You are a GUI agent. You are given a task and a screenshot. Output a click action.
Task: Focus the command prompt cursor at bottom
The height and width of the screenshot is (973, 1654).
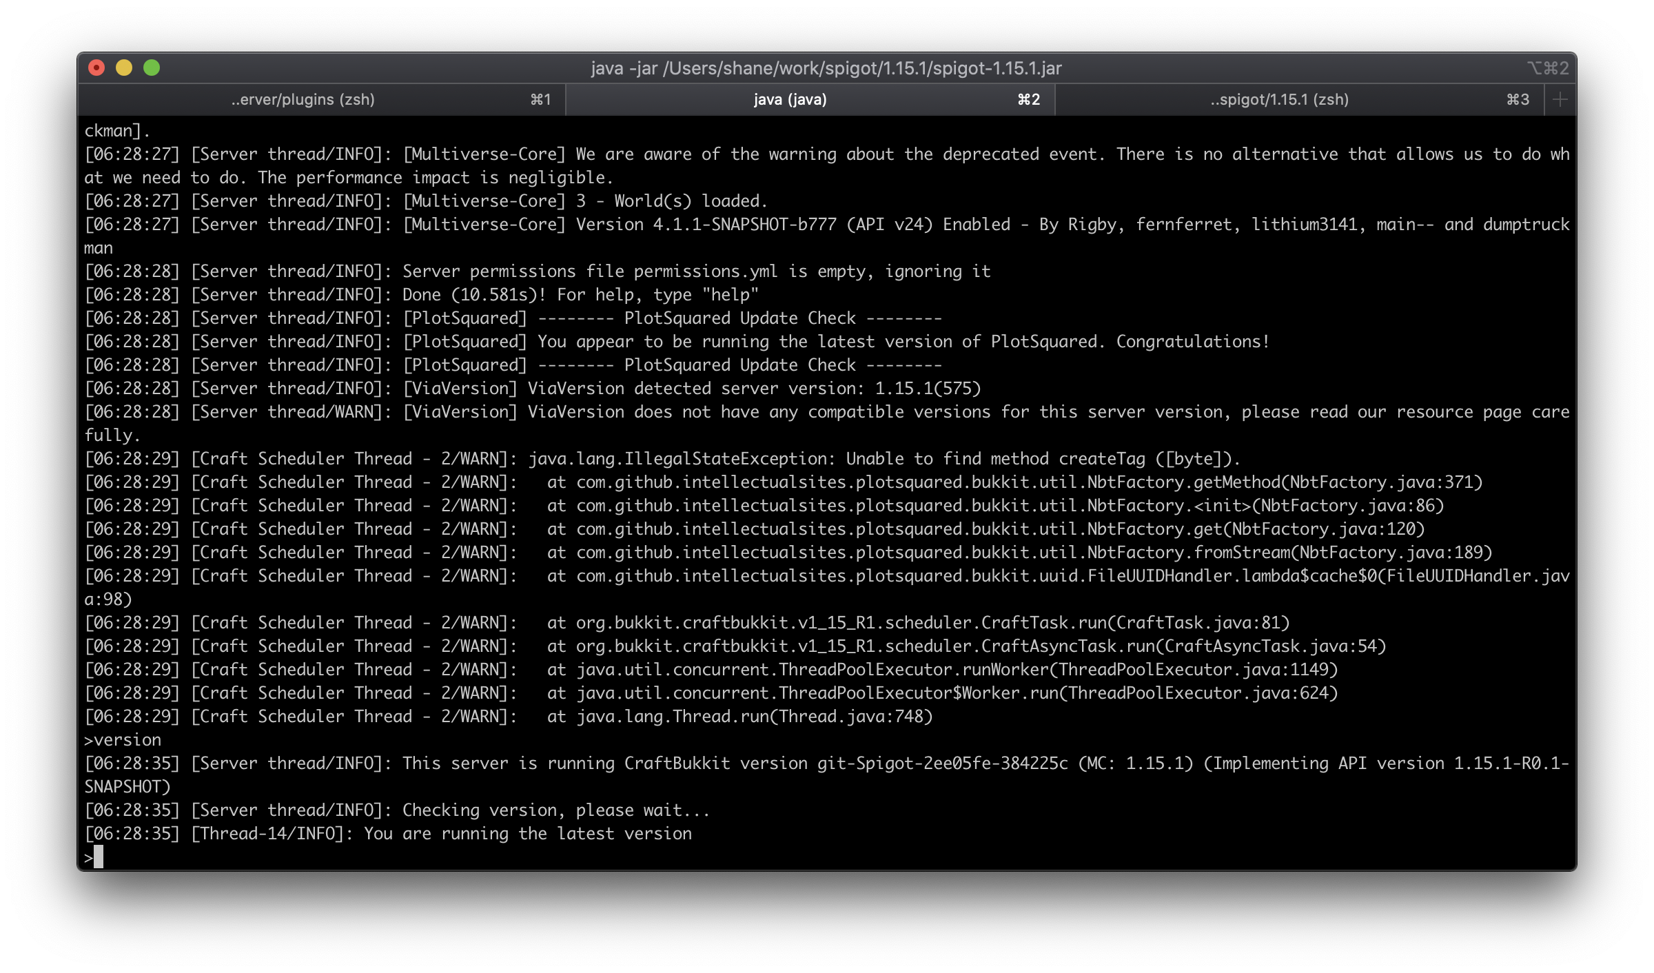click(x=99, y=857)
